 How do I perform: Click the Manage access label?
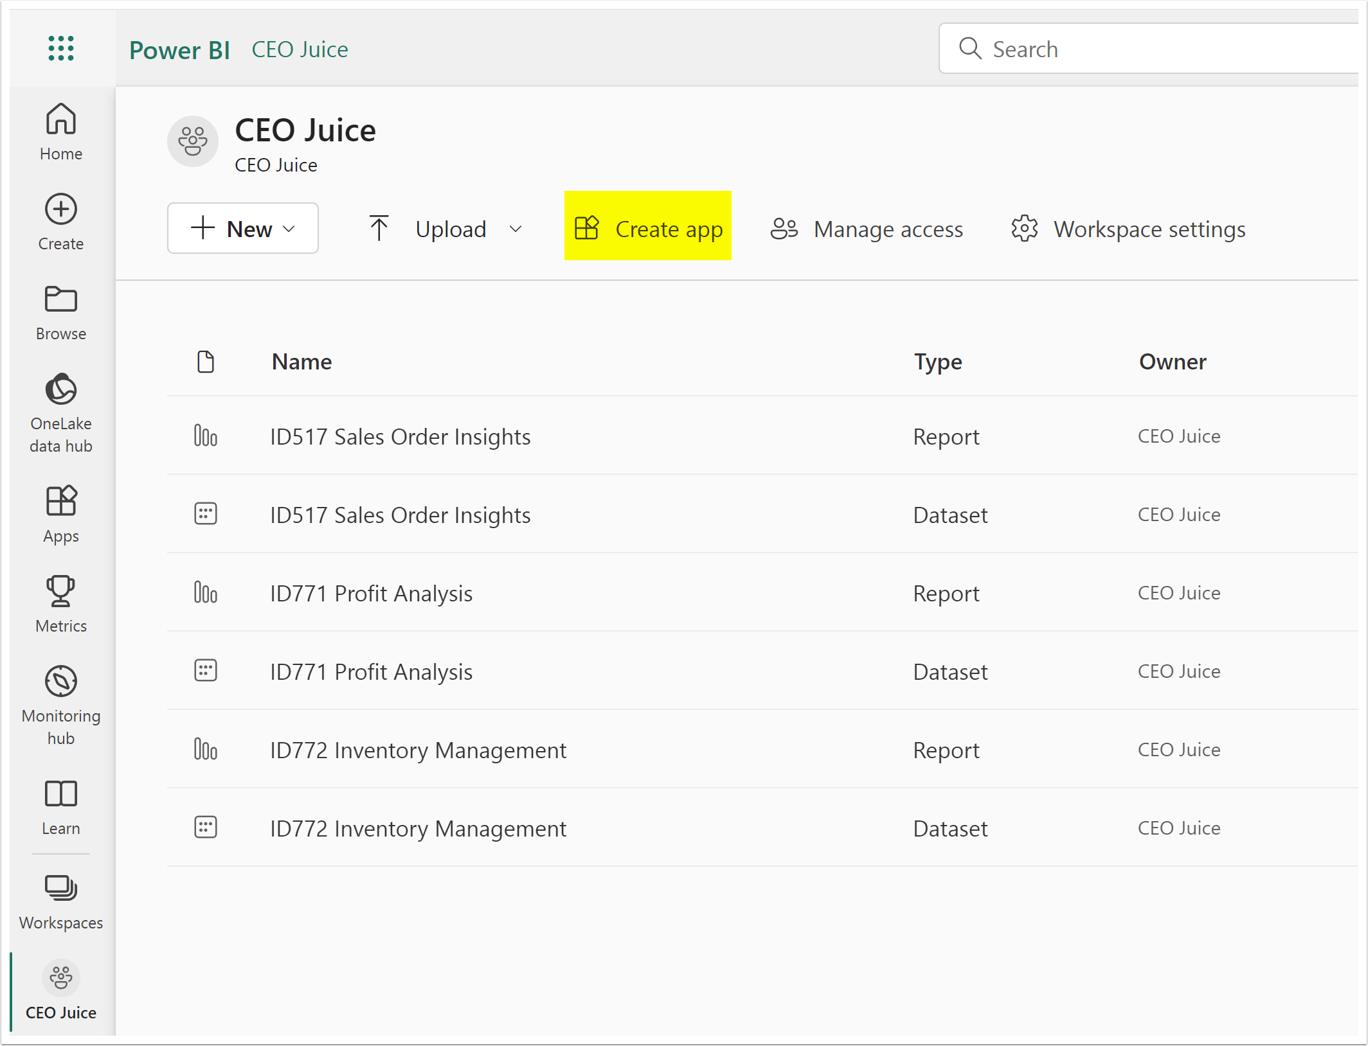(x=888, y=229)
